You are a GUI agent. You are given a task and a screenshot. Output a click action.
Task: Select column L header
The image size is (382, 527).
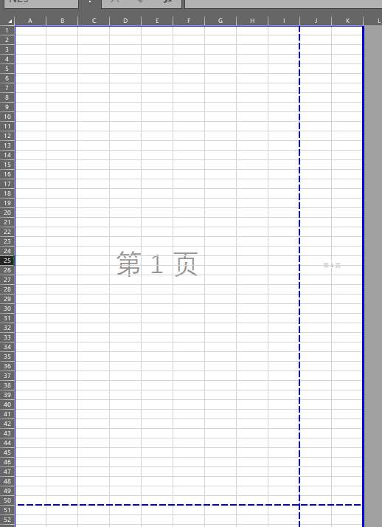(373, 21)
